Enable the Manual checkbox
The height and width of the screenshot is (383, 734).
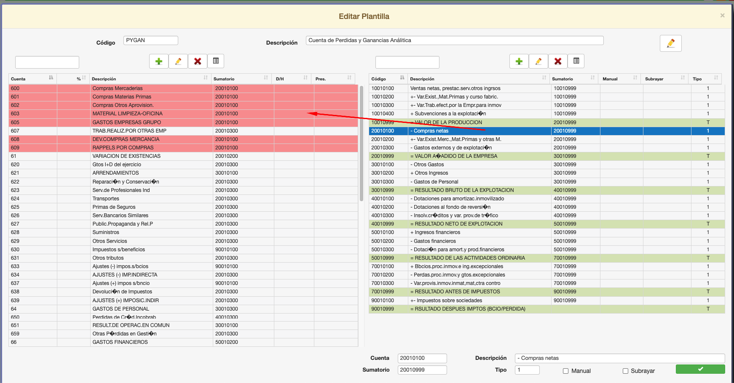point(566,371)
